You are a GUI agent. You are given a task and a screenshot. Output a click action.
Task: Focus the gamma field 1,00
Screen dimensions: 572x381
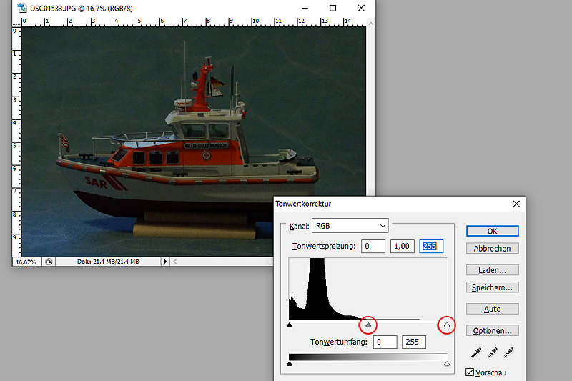point(402,246)
